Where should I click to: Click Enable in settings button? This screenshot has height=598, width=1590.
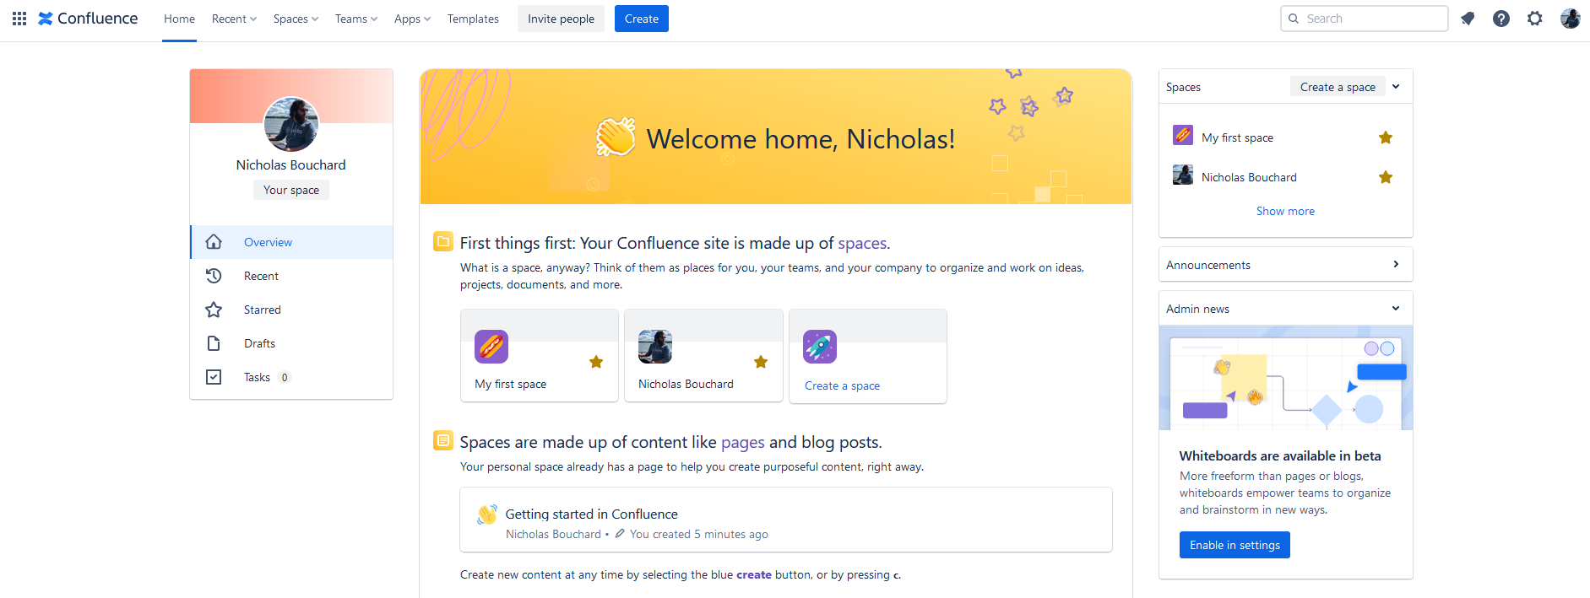tap(1235, 545)
